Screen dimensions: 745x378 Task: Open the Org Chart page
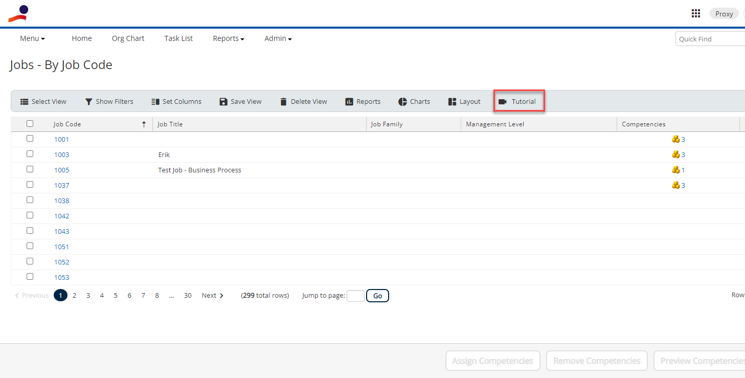128,38
